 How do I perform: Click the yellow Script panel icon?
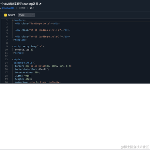(x=6, y=15)
